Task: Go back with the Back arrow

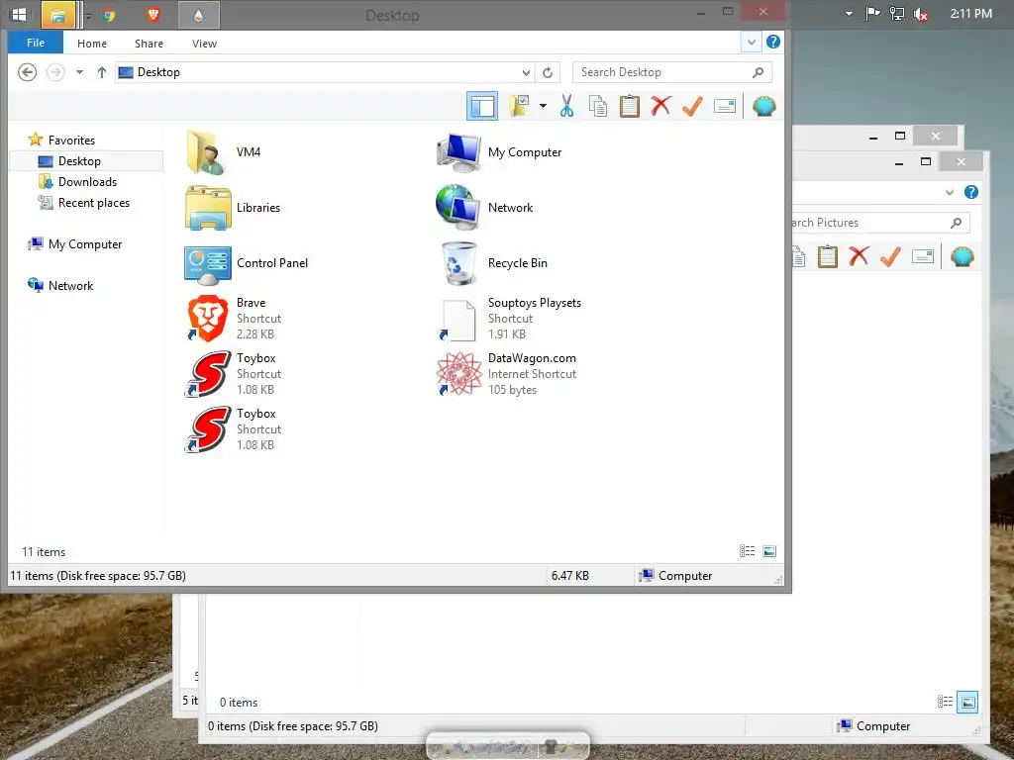Action: [27, 71]
